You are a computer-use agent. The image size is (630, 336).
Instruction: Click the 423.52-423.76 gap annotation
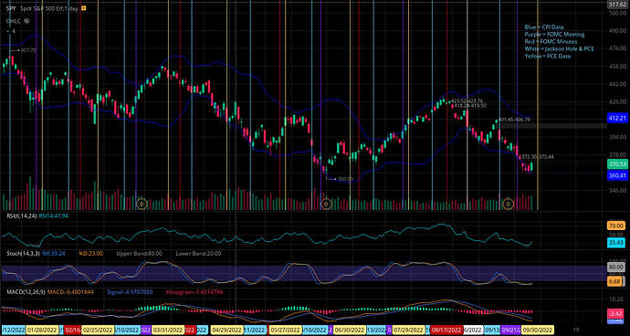467,100
